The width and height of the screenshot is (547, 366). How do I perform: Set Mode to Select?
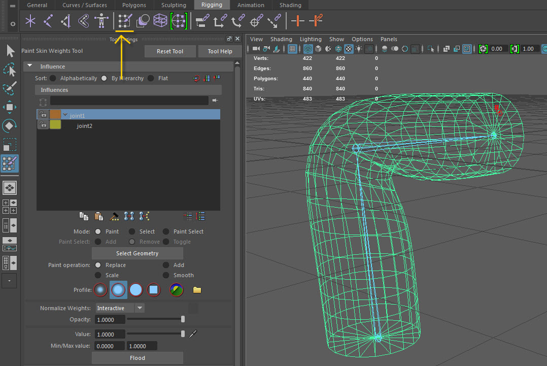[131, 231]
